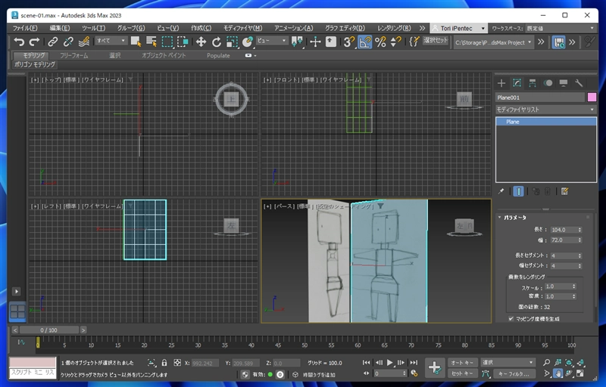Click the pink object color swatch

tap(592, 98)
